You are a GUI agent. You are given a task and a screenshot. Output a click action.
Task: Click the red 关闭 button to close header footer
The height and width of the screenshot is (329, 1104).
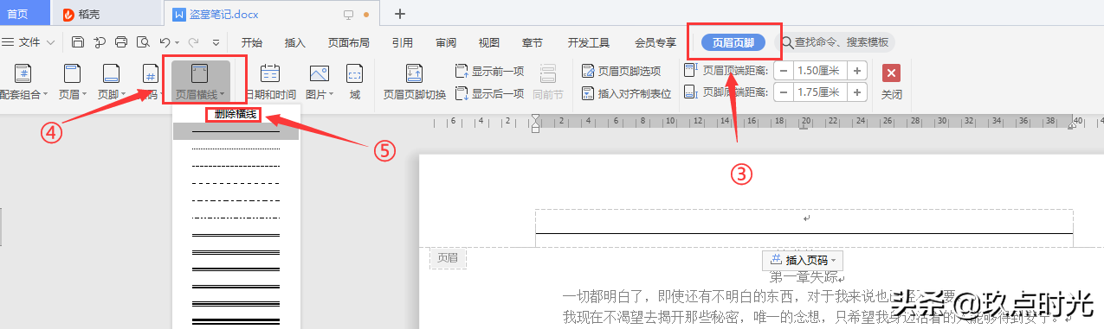[x=891, y=82]
